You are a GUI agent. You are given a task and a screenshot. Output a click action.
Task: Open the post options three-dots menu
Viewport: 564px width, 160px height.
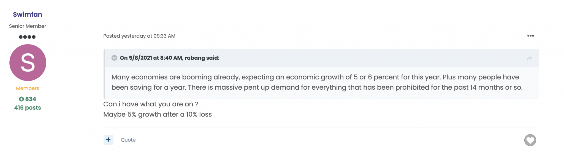pyautogui.click(x=530, y=36)
